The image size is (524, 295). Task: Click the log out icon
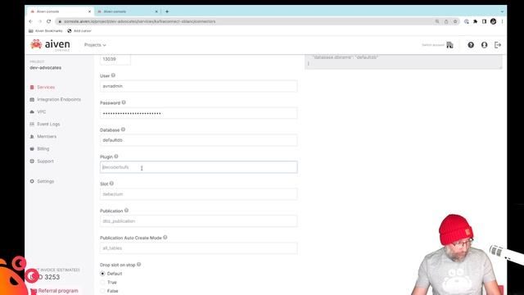pos(498,45)
